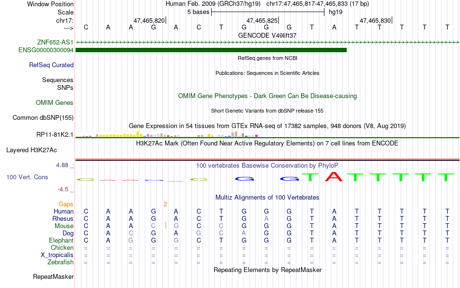Open the OMIM Gene Phenotypes track title
This screenshot has width=460, height=288.
268,96
